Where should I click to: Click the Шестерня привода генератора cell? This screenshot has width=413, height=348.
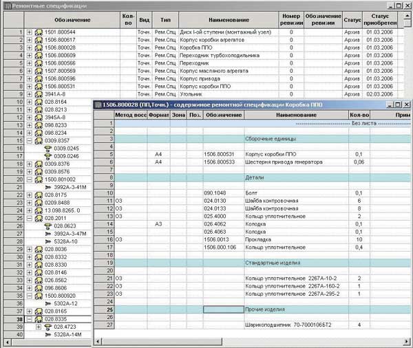[296, 162]
